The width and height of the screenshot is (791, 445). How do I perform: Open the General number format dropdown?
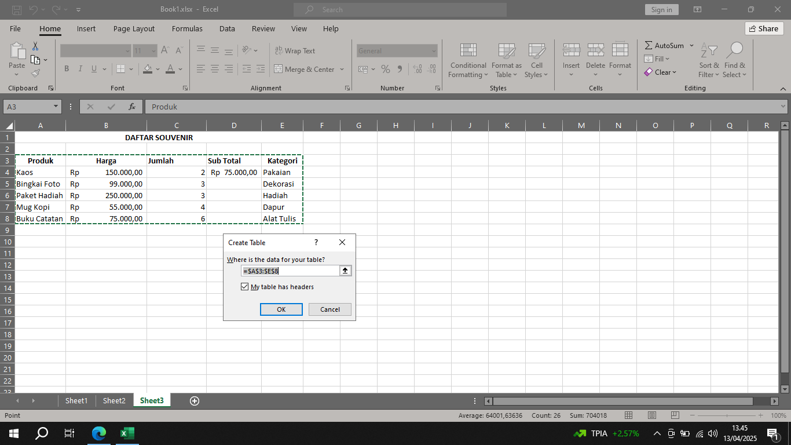pyautogui.click(x=435, y=50)
